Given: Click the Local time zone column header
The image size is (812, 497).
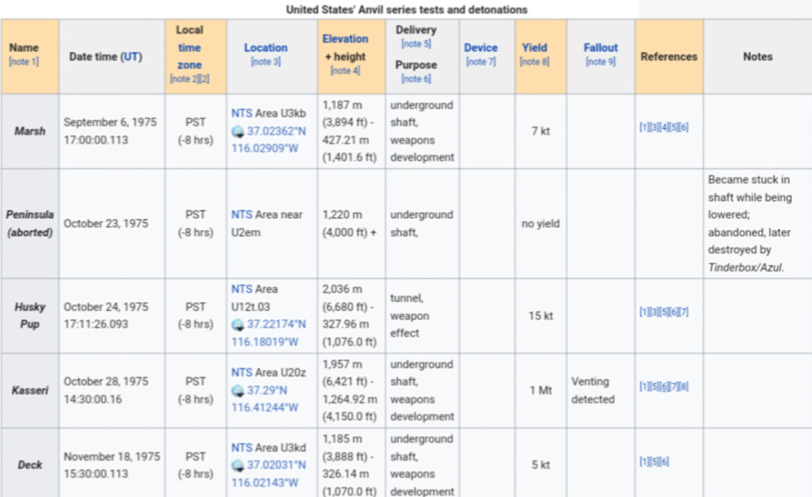Looking at the screenshot, I should (x=189, y=48).
